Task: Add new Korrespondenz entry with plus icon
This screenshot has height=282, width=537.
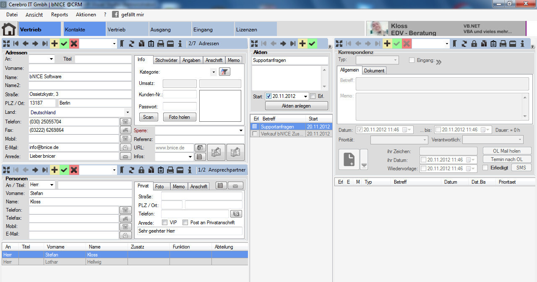Action: point(387,44)
